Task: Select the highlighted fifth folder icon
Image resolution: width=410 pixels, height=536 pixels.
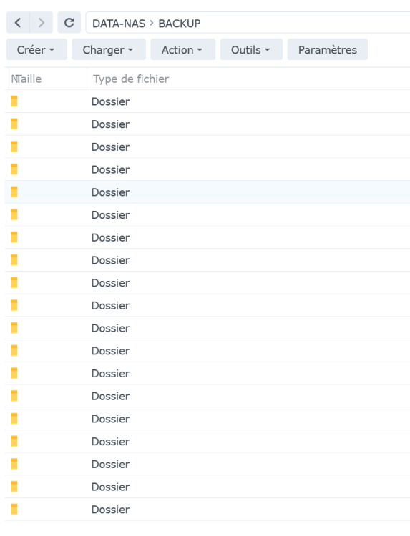Action: [14, 192]
